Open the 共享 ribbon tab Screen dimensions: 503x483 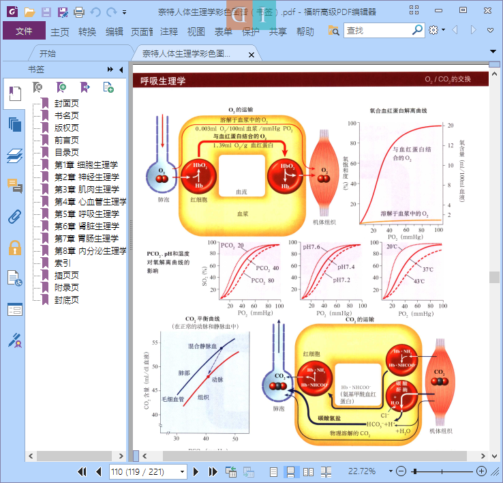coord(278,31)
